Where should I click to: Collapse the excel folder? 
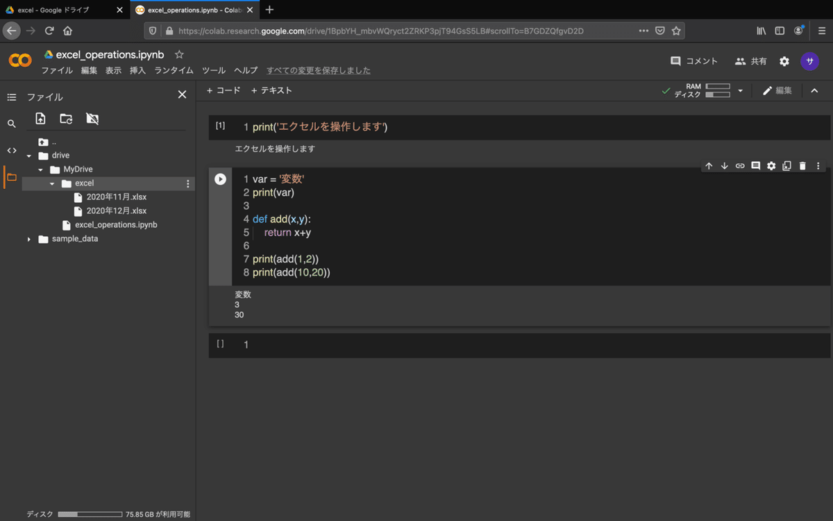(52, 183)
